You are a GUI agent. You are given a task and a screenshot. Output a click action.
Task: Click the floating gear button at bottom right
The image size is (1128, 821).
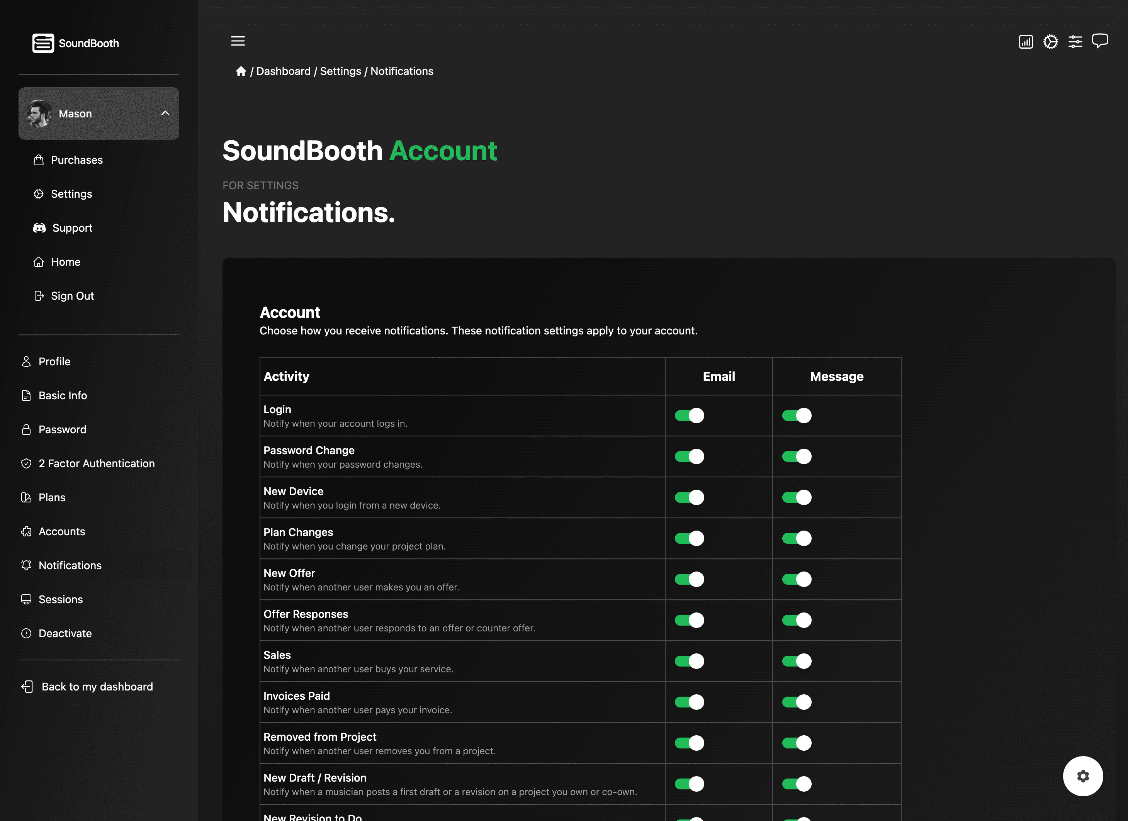pos(1083,776)
